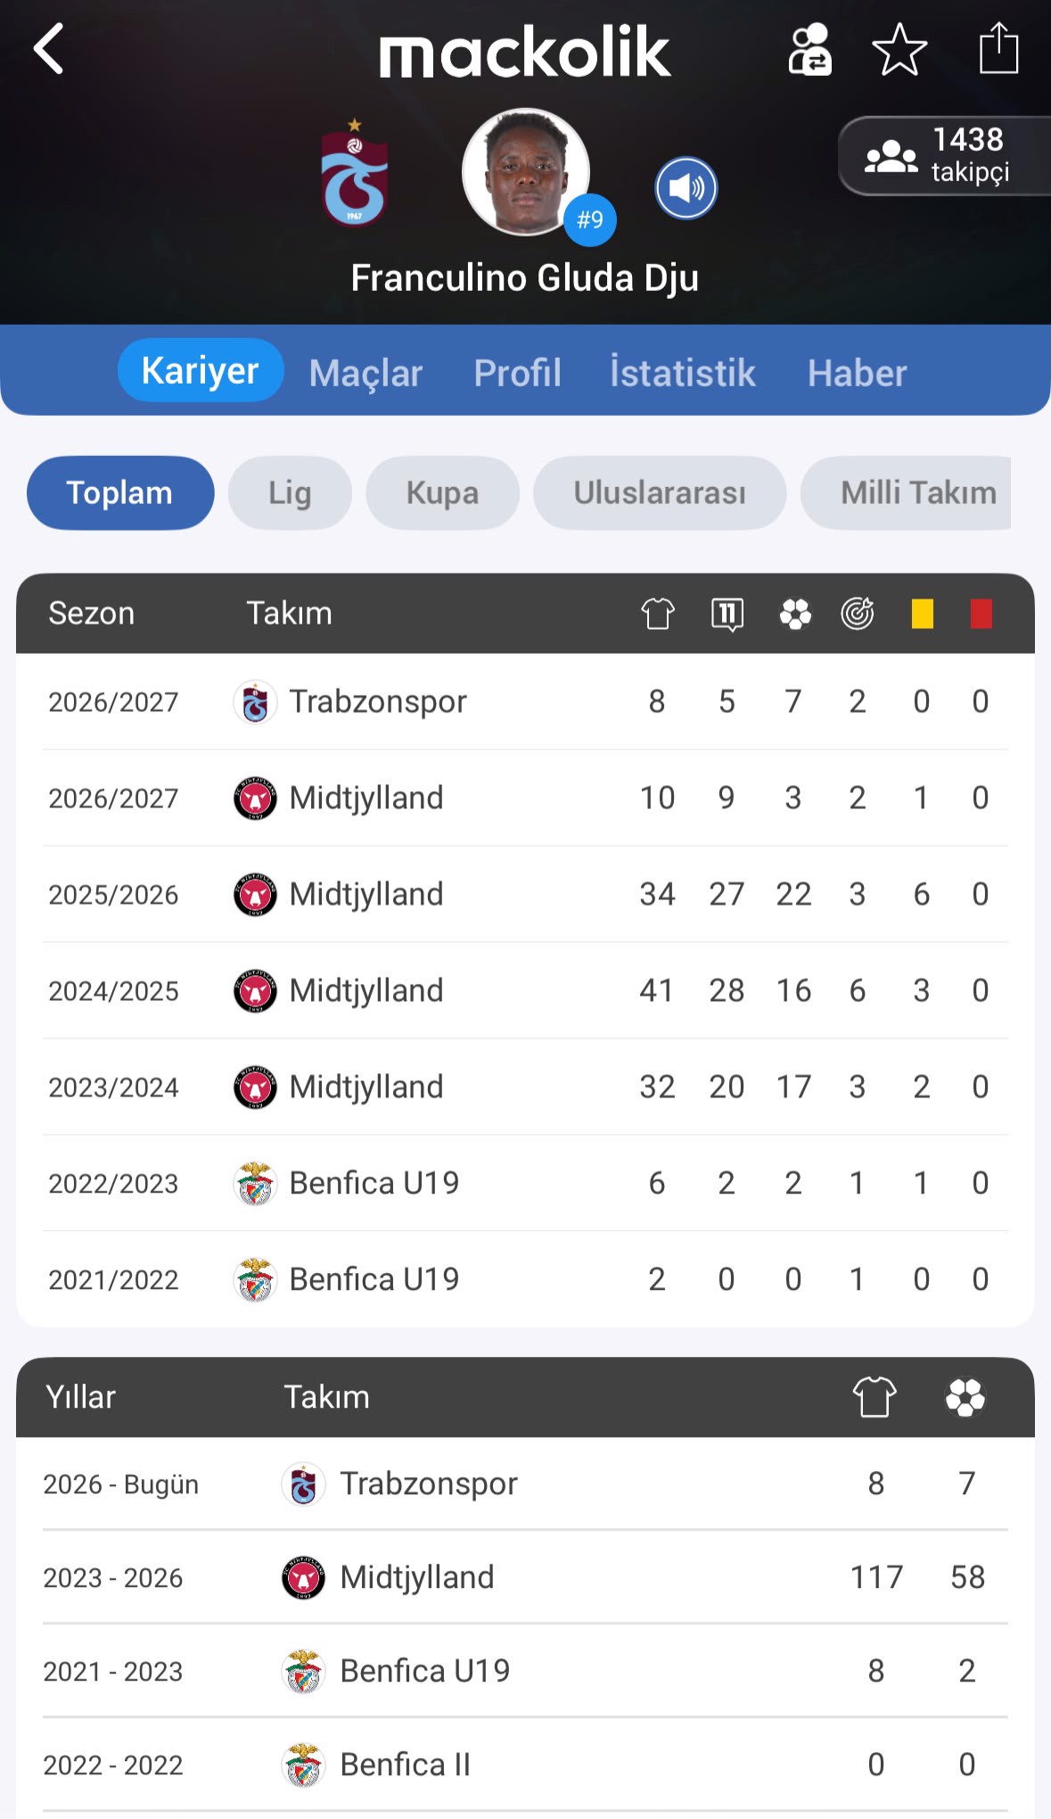Tap goals ball icon in Yıllar header
This screenshot has height=1819, width=1051.
(x=965, y=1397)
